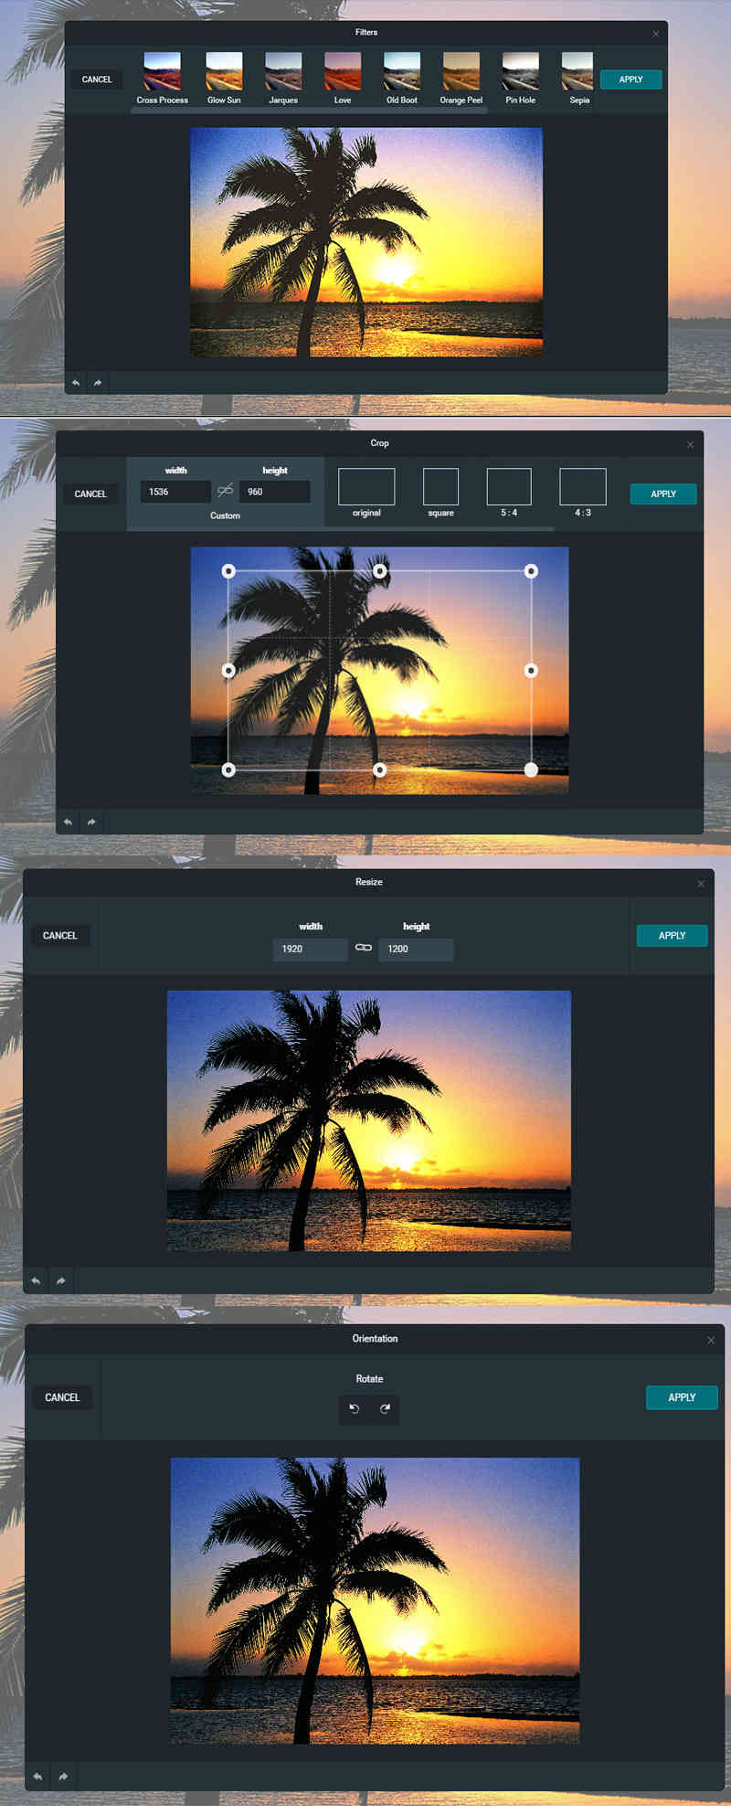
Task: Pick the Sepia filter thumbnail
Action: [577, 70]
